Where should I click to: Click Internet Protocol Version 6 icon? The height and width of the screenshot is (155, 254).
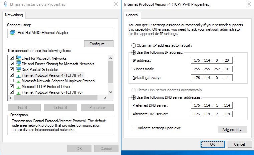[x=18, y=93]
